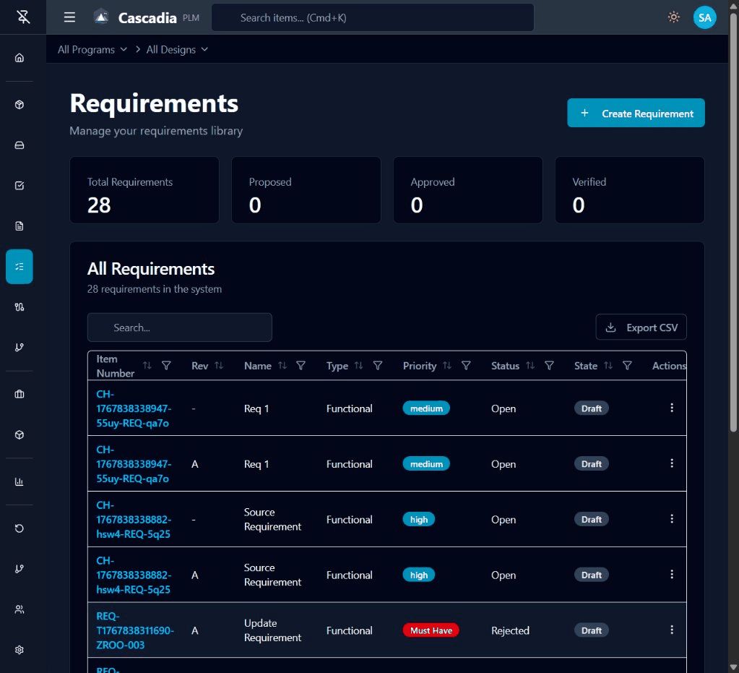Open the team members sidebar icon
739x673 pixels.
[19, 609]
